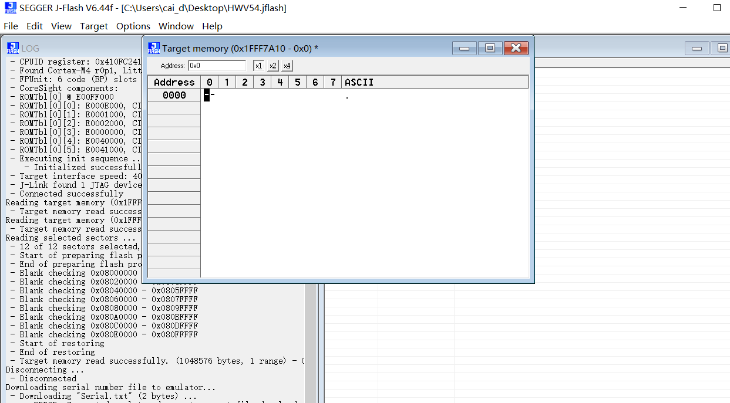
Task: Click the ASCII column header
Action: [x=435, y=82]
